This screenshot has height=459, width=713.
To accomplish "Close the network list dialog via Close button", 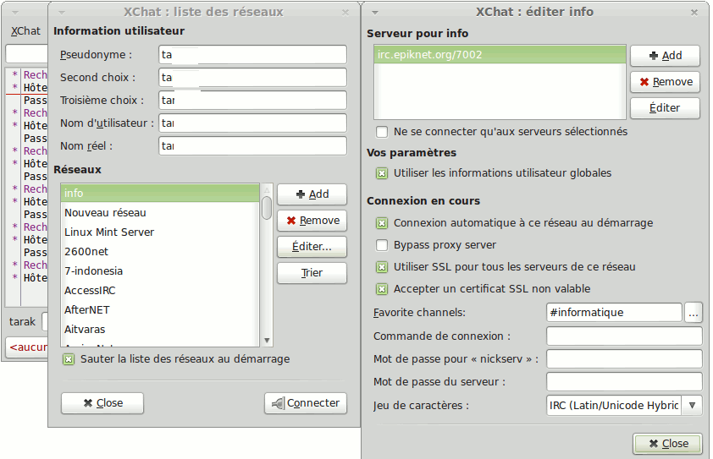I will pos(102,403).
